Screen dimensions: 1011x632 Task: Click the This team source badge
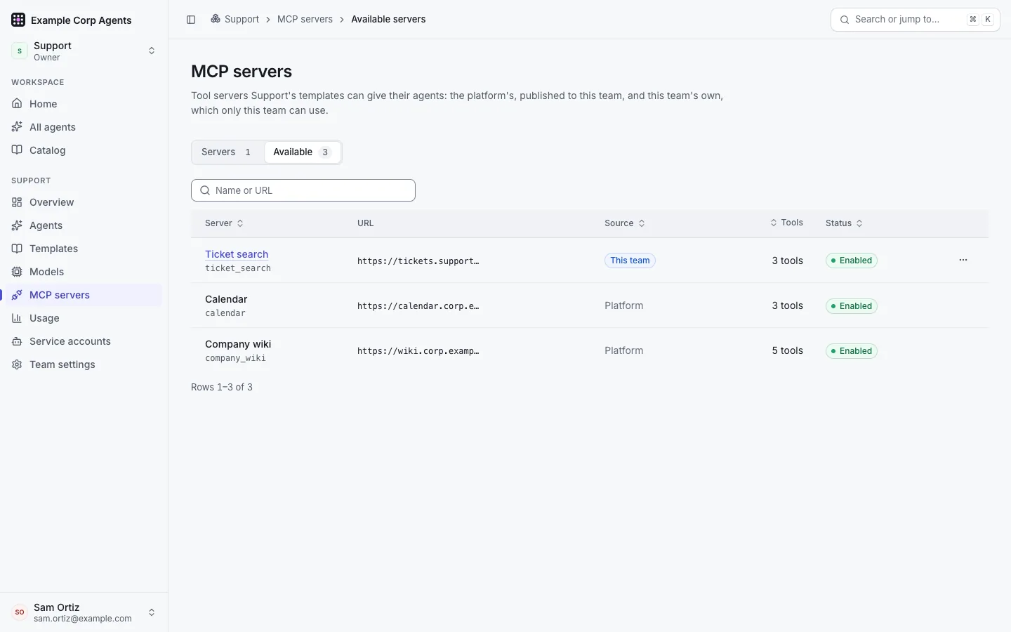pos(630,261)
